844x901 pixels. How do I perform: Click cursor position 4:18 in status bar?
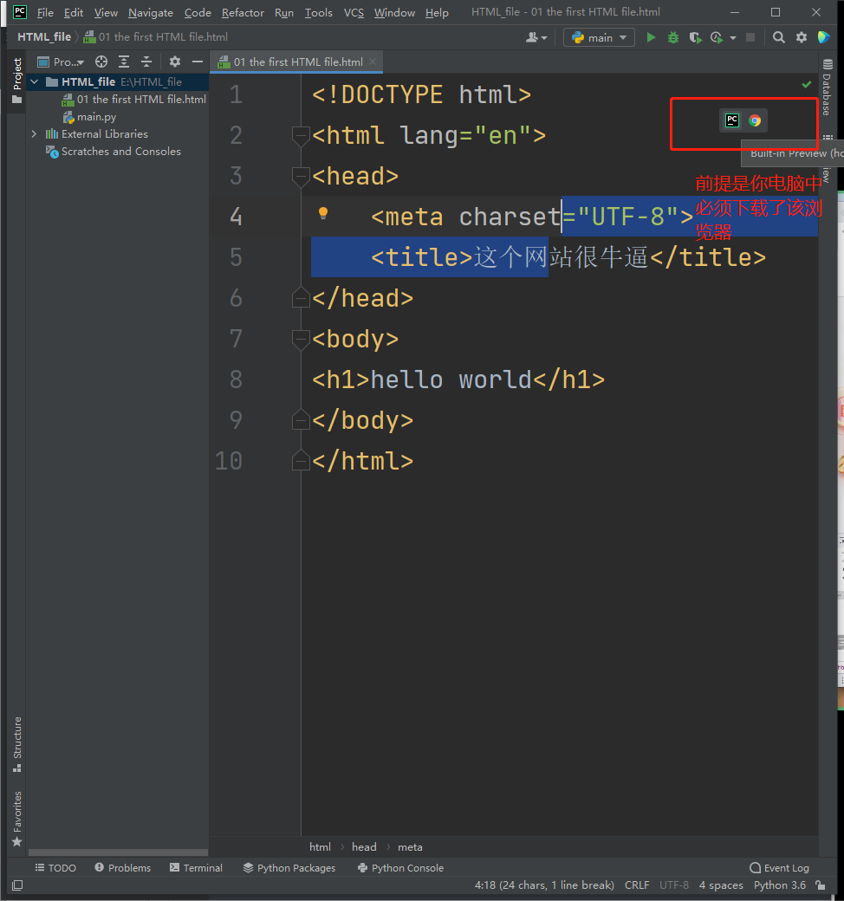point(544,885)
